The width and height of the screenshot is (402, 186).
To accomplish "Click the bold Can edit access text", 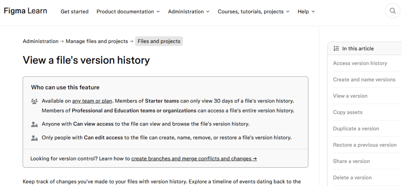I will point(103,138).
